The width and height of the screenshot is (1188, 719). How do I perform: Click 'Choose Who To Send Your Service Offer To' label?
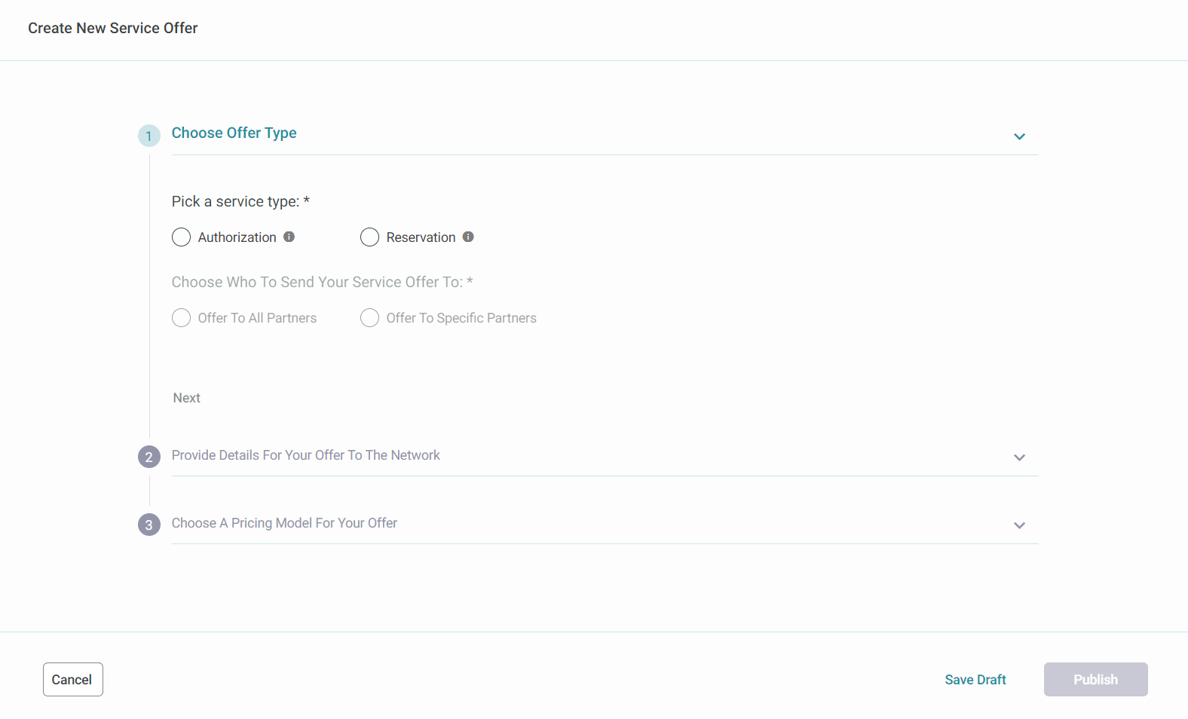click(x=322, y=282)
